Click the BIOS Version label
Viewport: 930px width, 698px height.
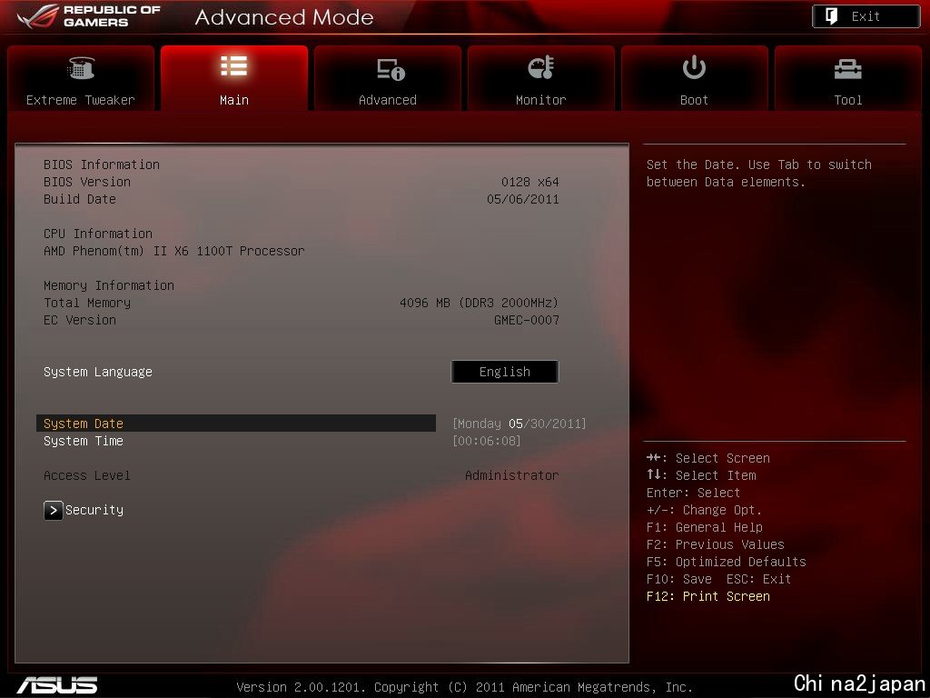(x=87, y=182)
